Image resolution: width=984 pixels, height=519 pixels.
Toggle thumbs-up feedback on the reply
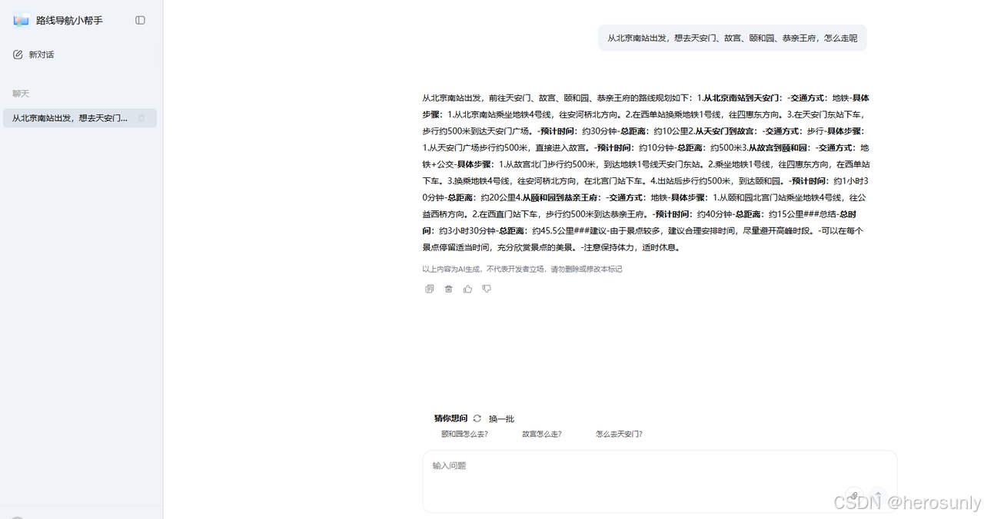[x=467, y=288]
